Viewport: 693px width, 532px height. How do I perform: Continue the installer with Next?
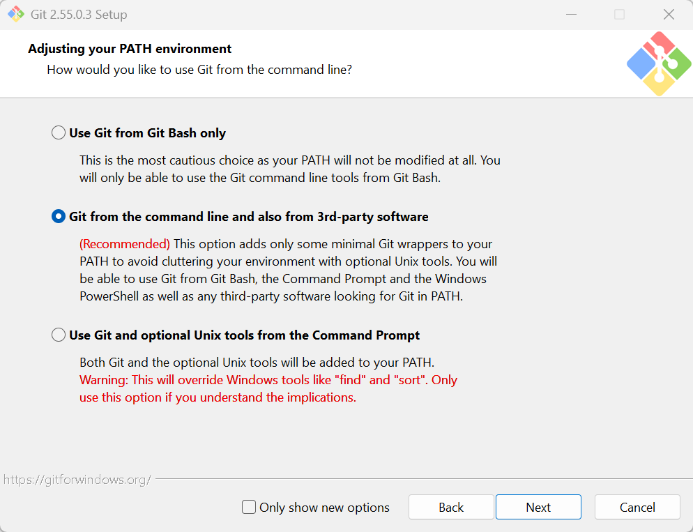(538, 507)
